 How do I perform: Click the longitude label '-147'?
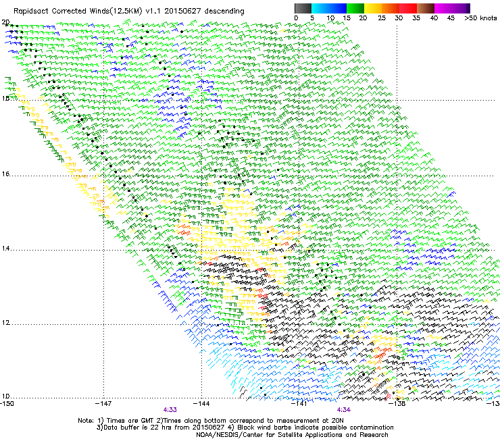point(103,404)
